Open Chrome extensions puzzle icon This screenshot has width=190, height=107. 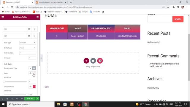pos(173,7)
